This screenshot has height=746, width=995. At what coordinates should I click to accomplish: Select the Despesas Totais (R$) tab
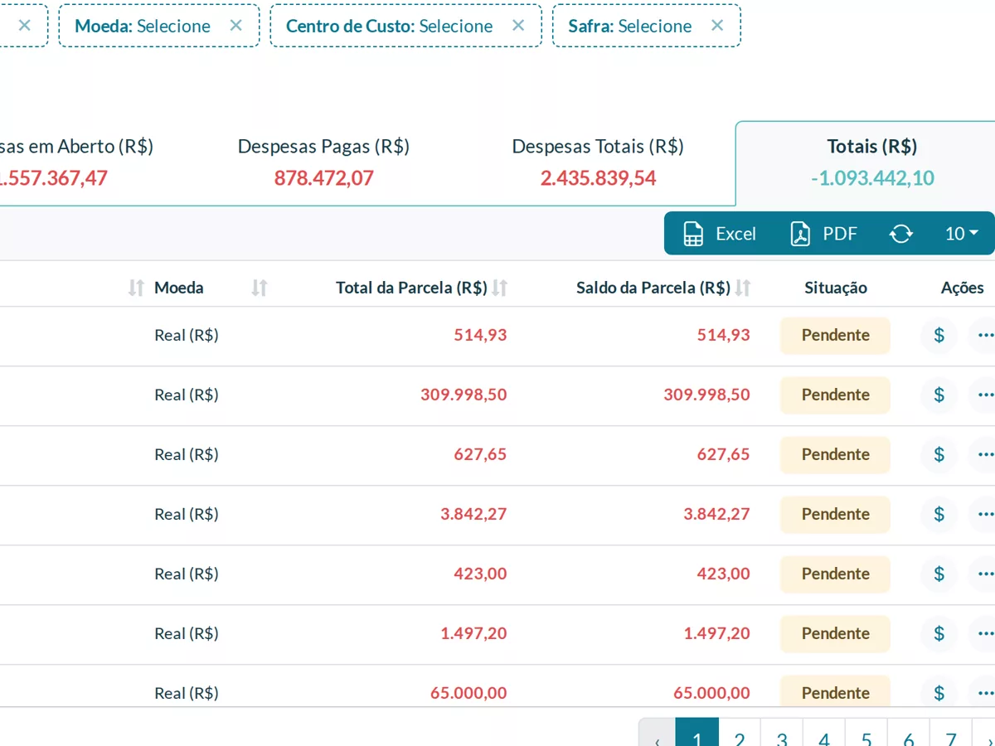click(x=598, y=163)
